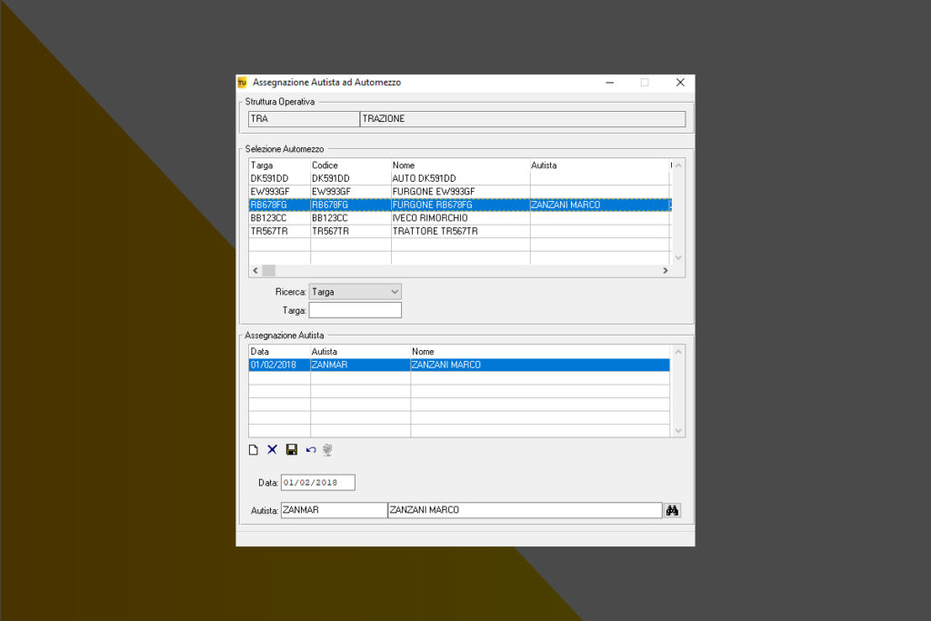Minimize the Assegnazione Autista window
This screenshot has width=931, height=621.
point(610,83)
